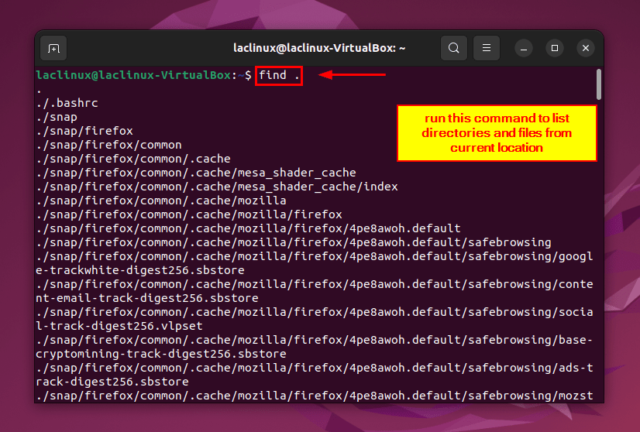Select the line ending in safebrowsing/ads-t
This screenshot has height=432, width=640.
point(315,368)
